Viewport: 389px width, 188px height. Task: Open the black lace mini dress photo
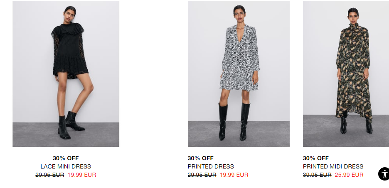pyautogui.click(x=66, y=74)
